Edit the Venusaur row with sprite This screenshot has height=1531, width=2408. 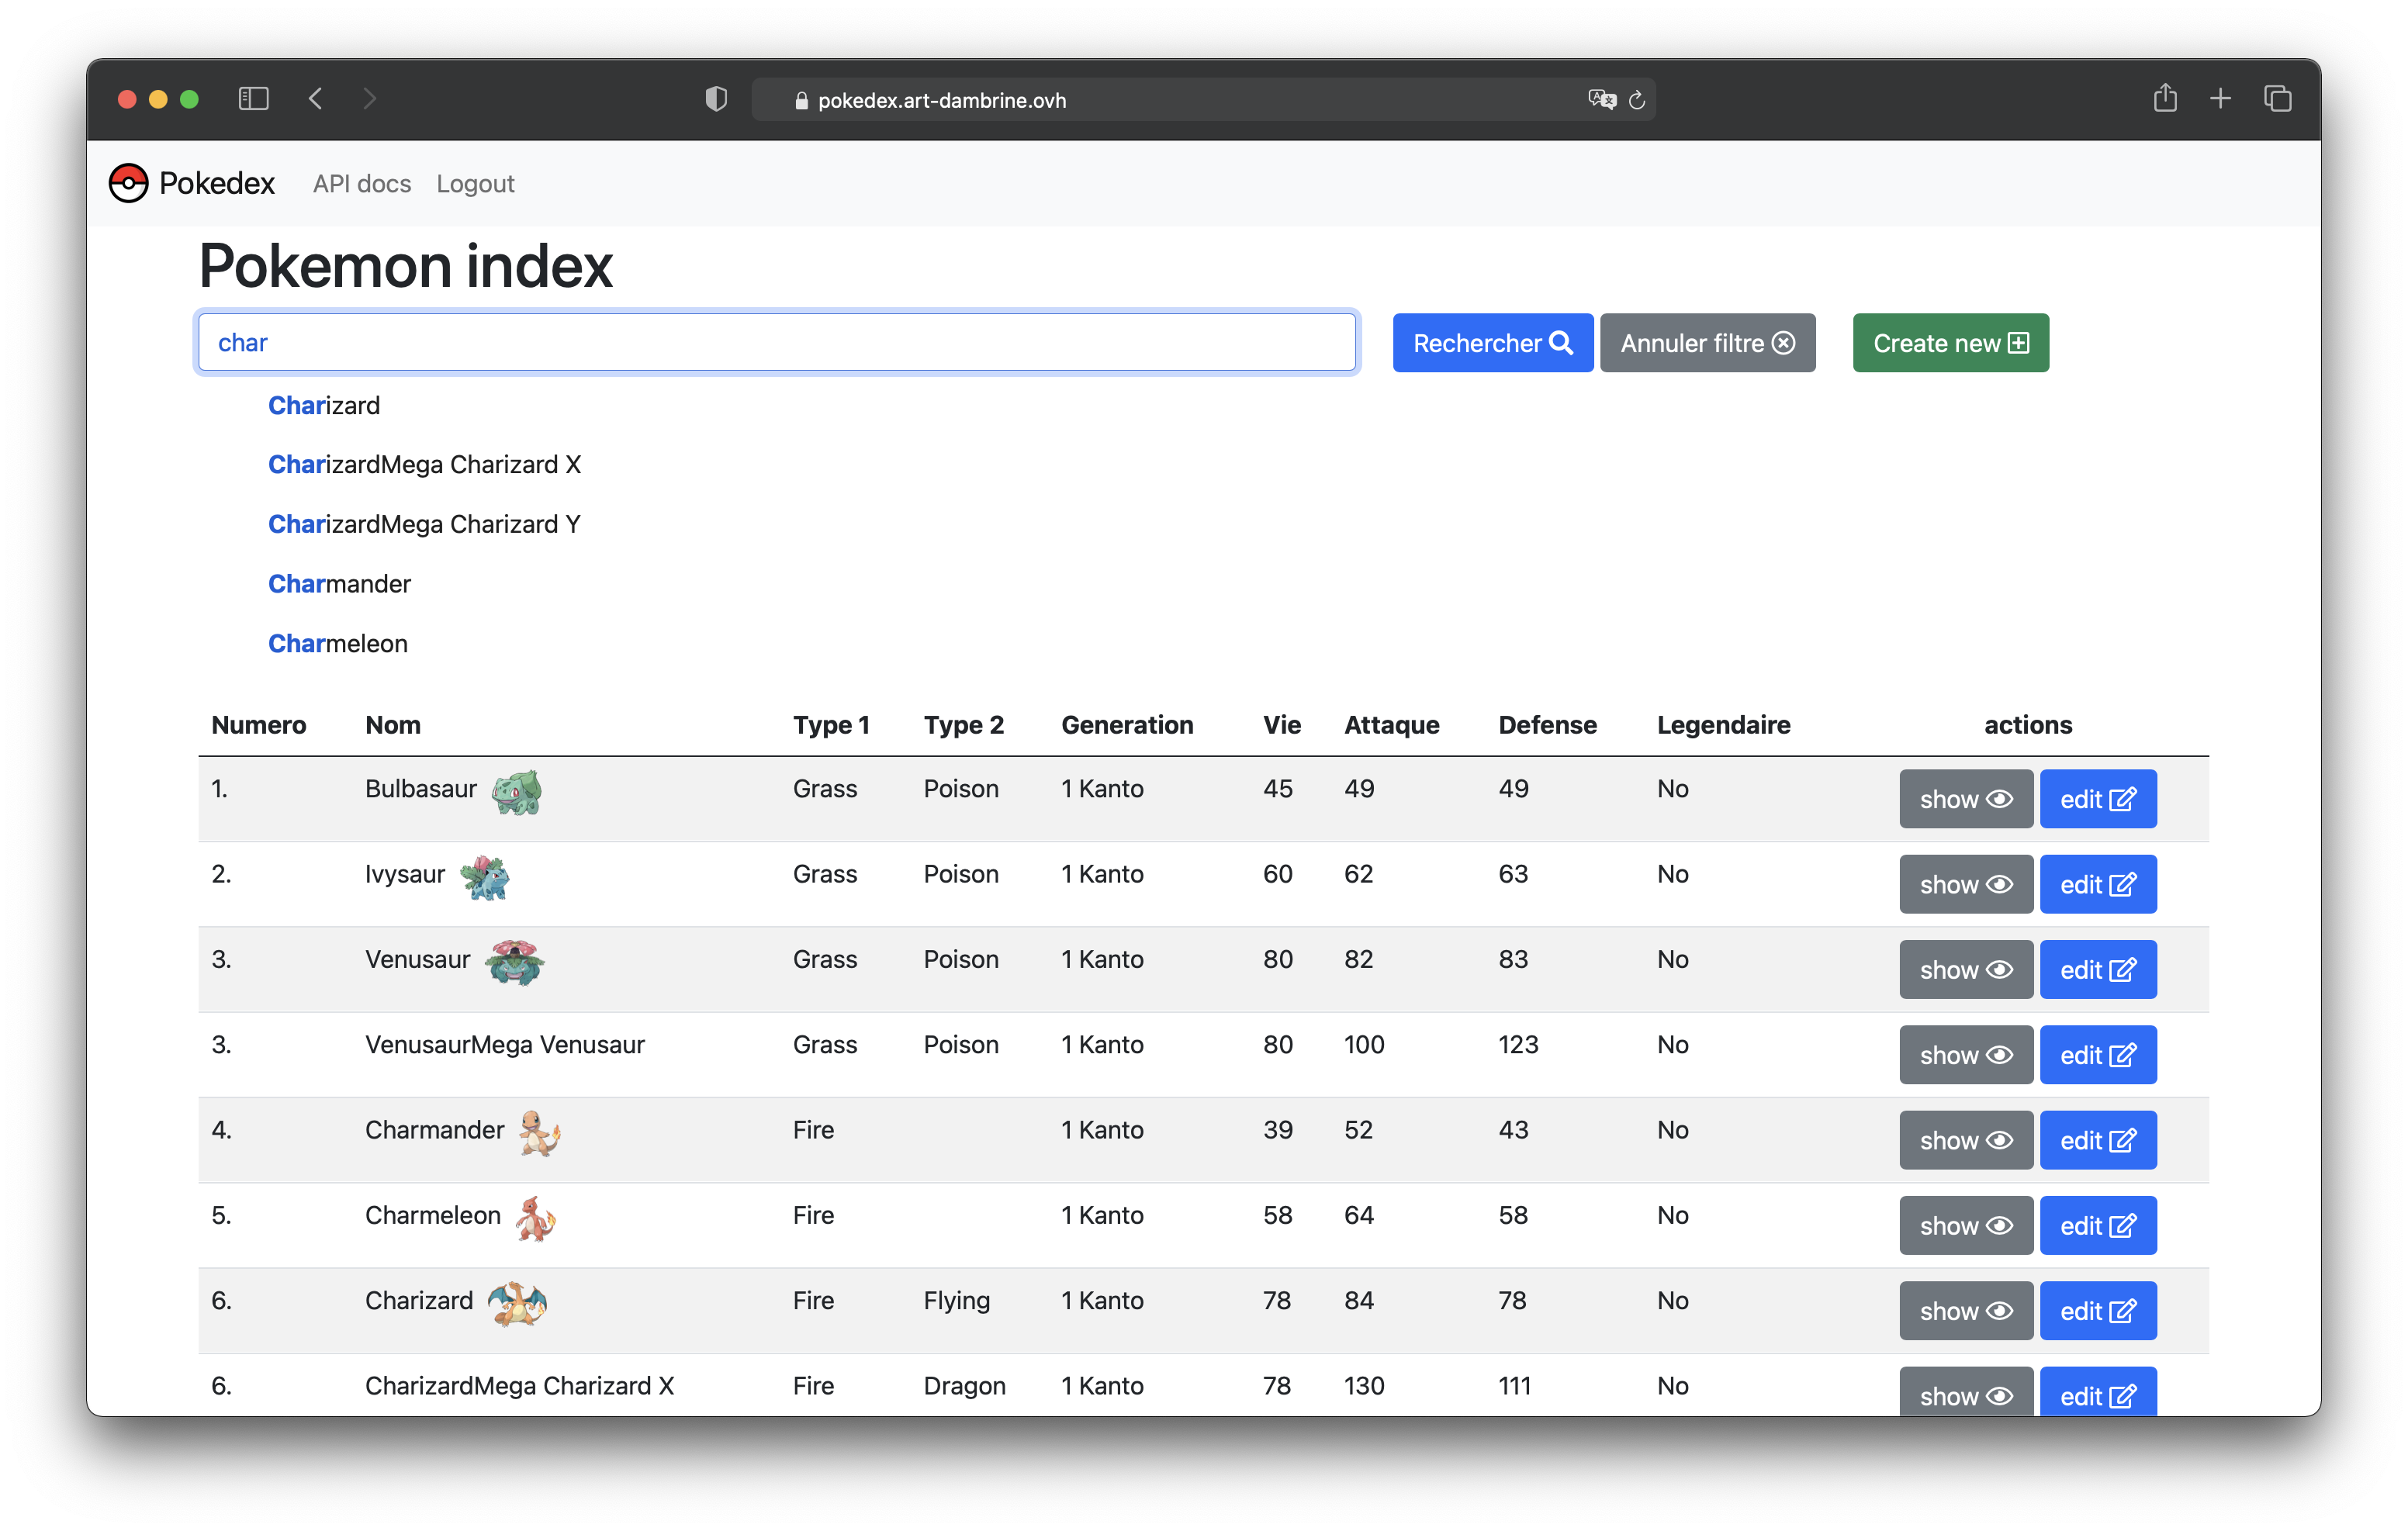2098,970
